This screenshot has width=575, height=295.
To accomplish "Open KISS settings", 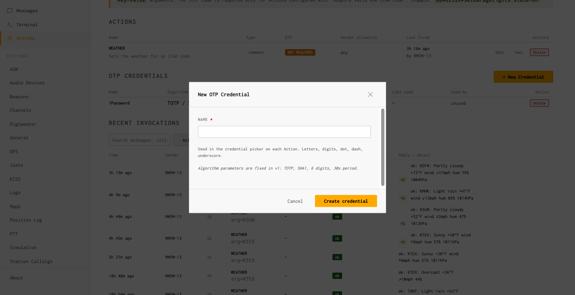I will point(15,179).
